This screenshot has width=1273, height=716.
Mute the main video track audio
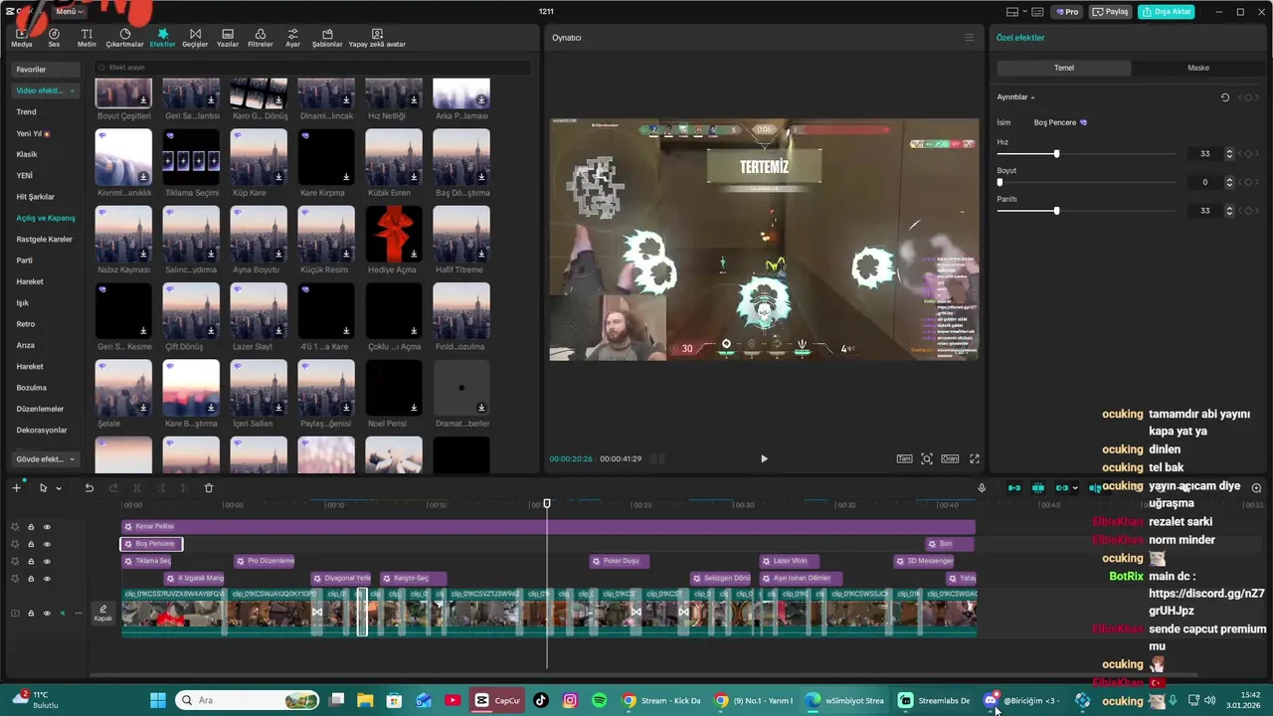click(x=63, y=613)
